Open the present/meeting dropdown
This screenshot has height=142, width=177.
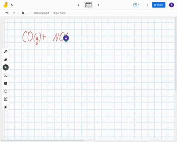[136, 5]
